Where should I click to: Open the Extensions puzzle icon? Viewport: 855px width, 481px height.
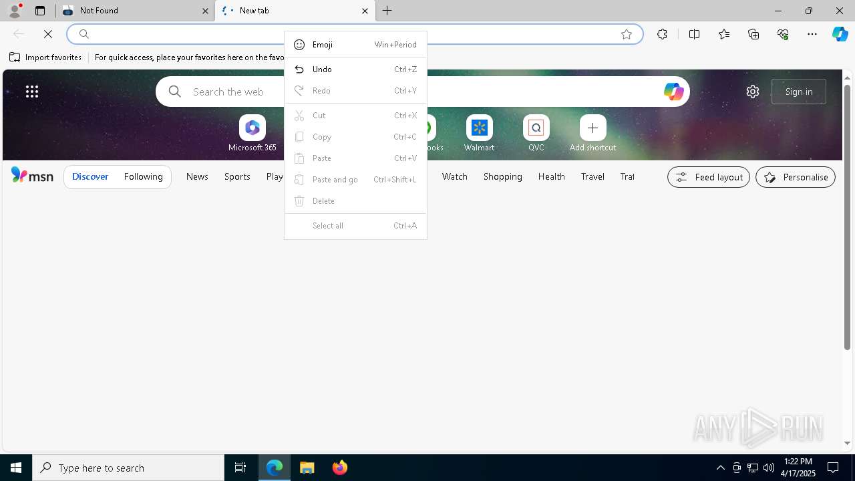point(662,34)
